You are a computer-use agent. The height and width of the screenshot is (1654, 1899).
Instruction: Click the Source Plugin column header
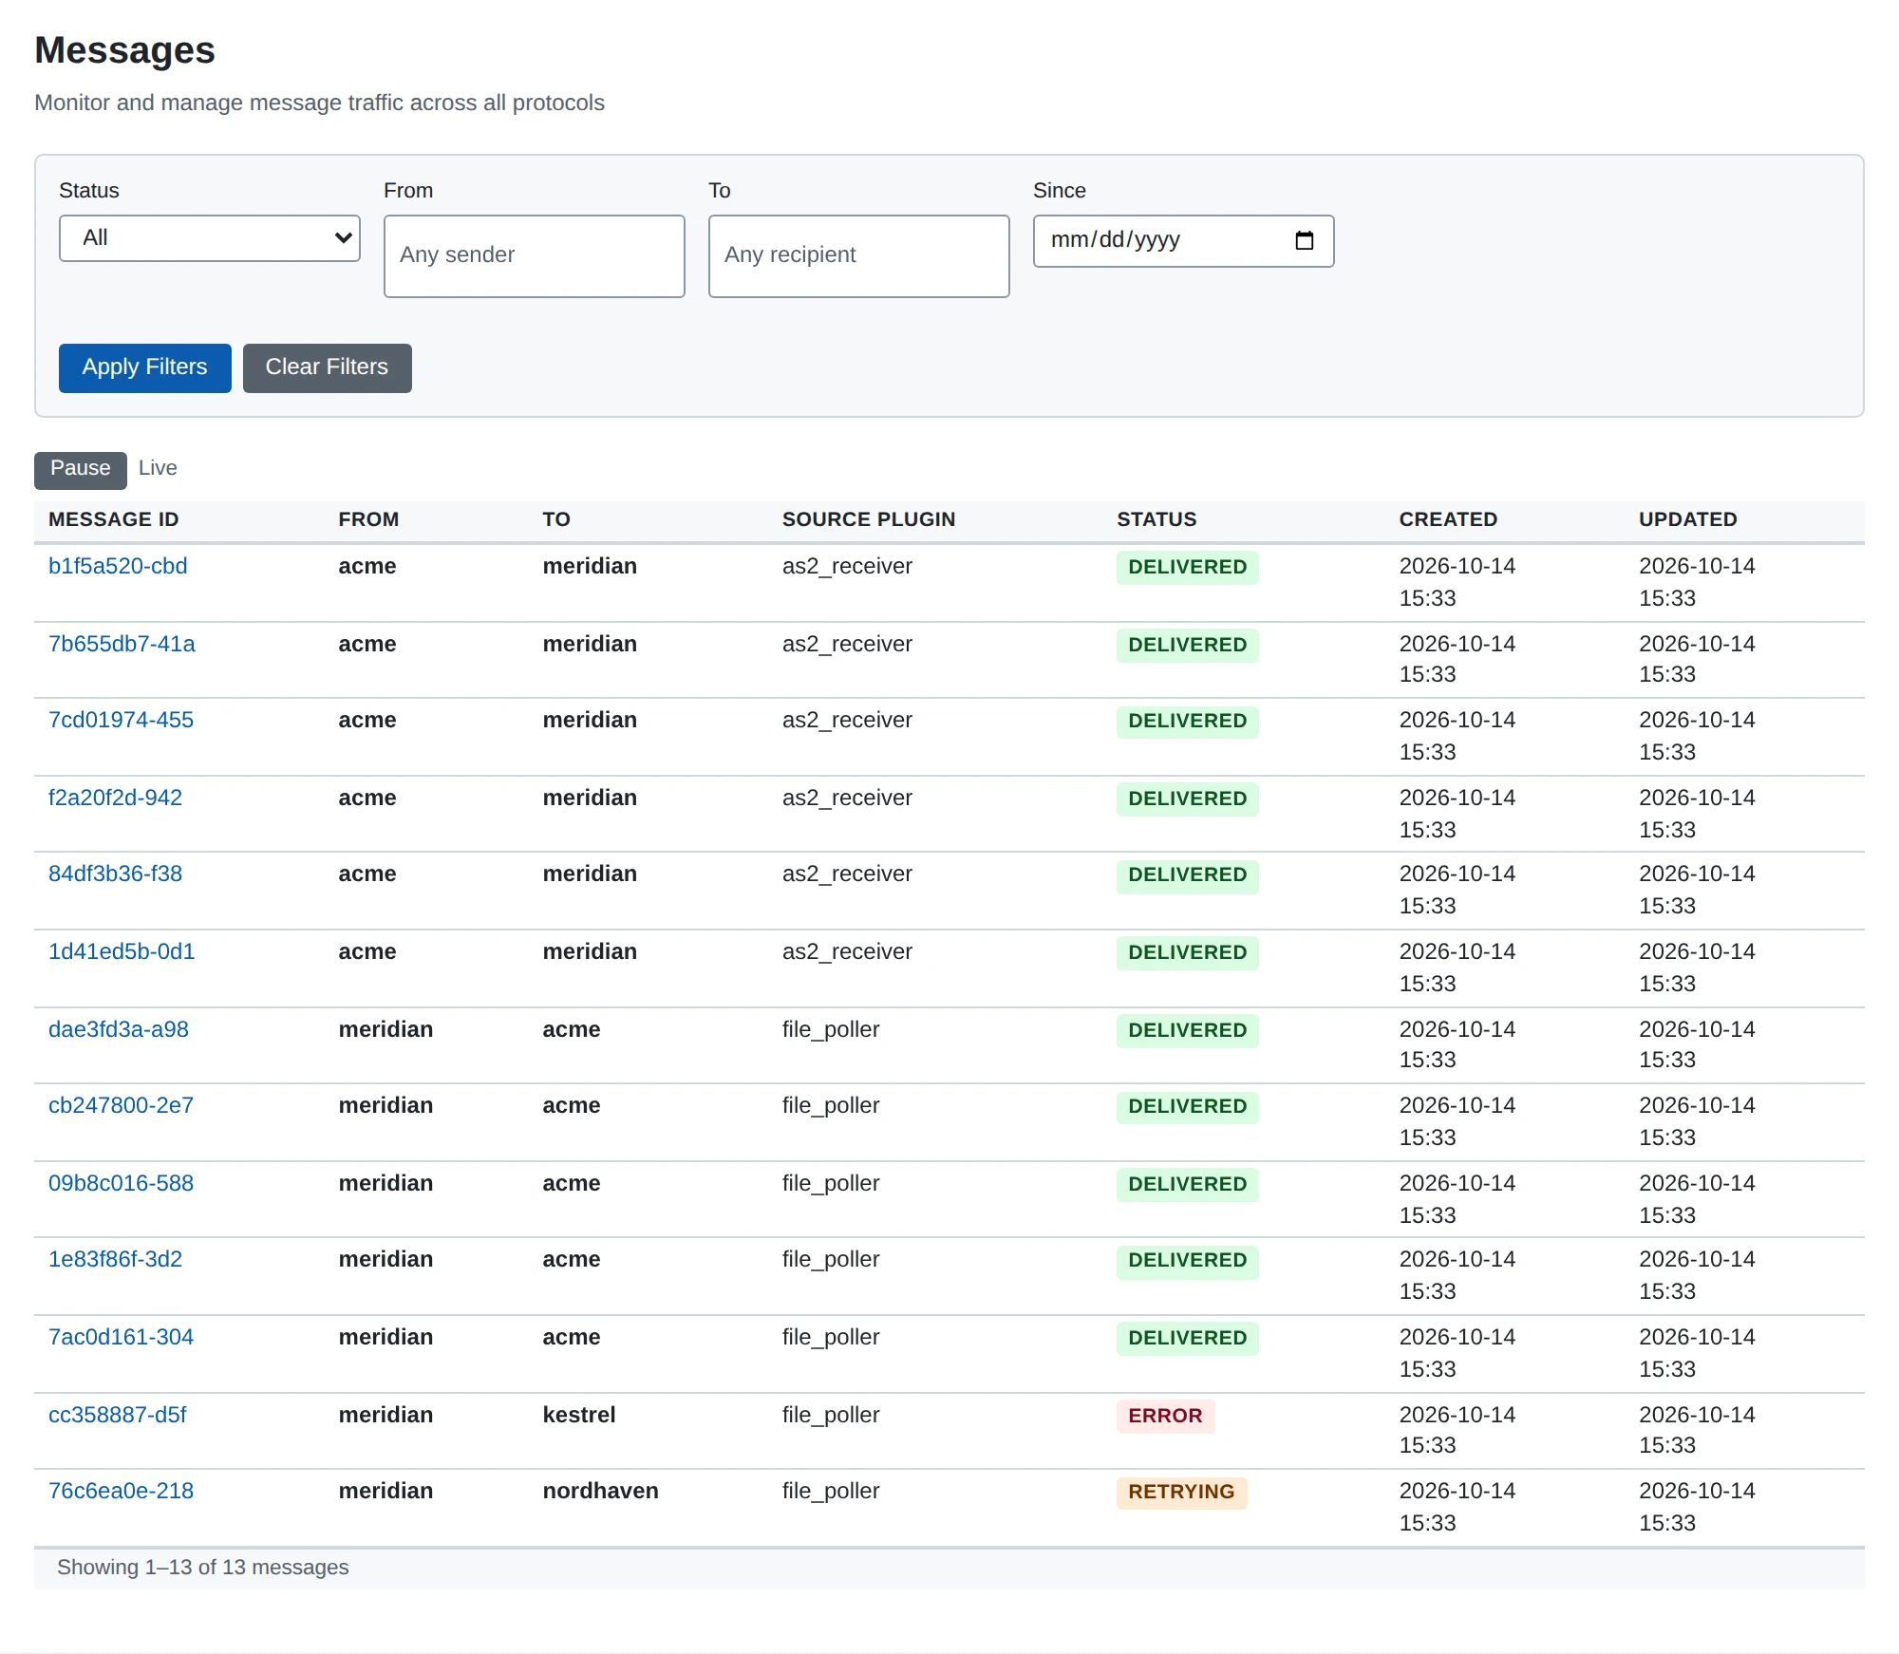[869, 519]
